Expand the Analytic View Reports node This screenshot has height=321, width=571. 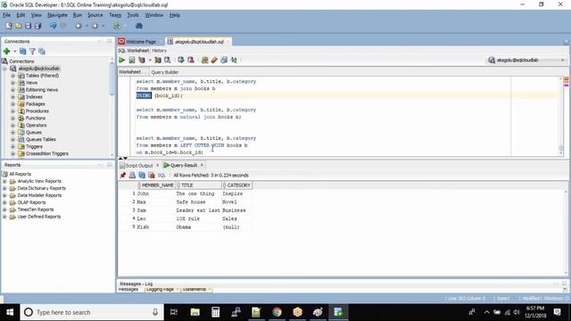pos(4,181)
